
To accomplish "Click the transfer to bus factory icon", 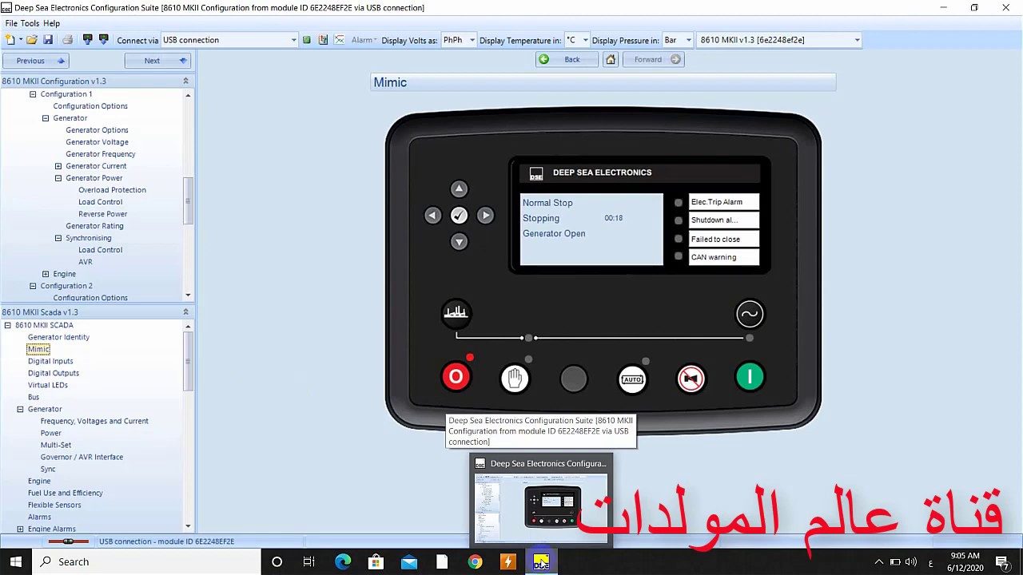I will [456, 313].
